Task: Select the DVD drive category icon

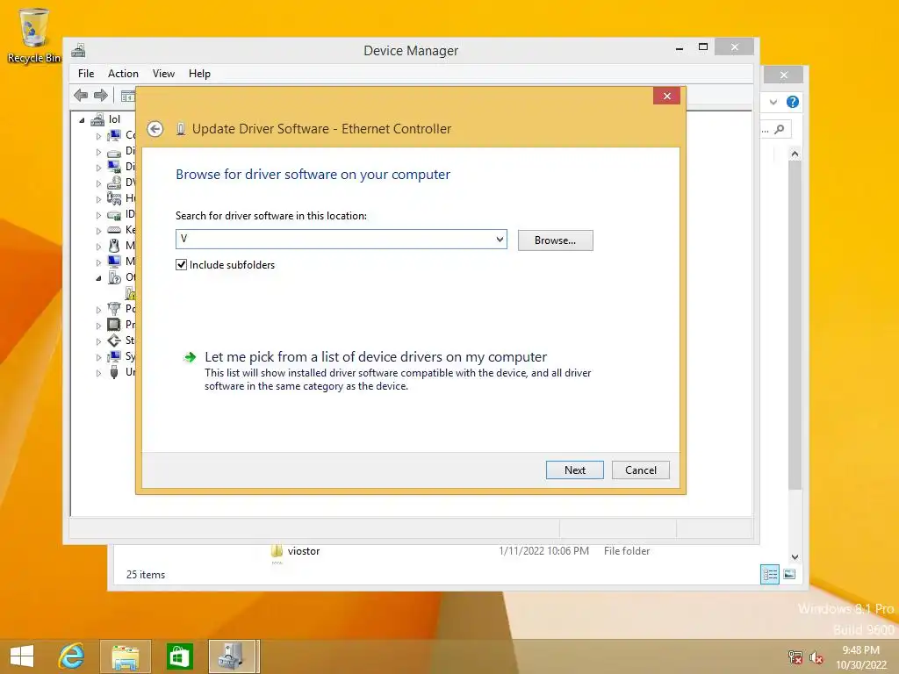Action: (x=114, y=183)
